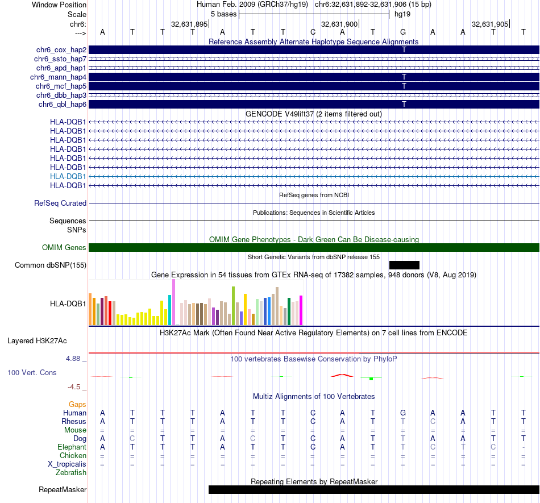Click the SNPs track label
Image resolution: width=540 pixels, height=503 pixels.
[x=77, y=230]
